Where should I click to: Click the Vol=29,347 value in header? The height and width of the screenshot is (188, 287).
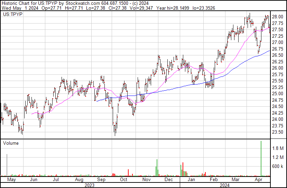click(x=141, y=8)
